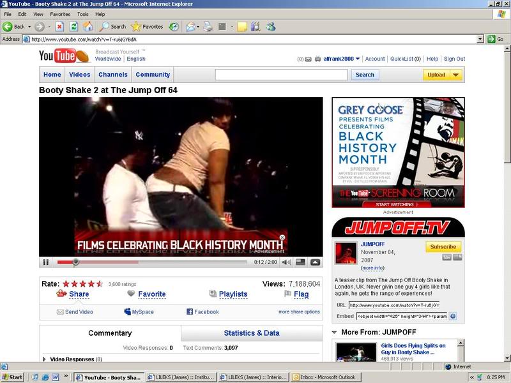
Task: Switch to Inbox - Microsoft Outlook taskbar item
Action: pyautogui.click(x=326, y=377)
